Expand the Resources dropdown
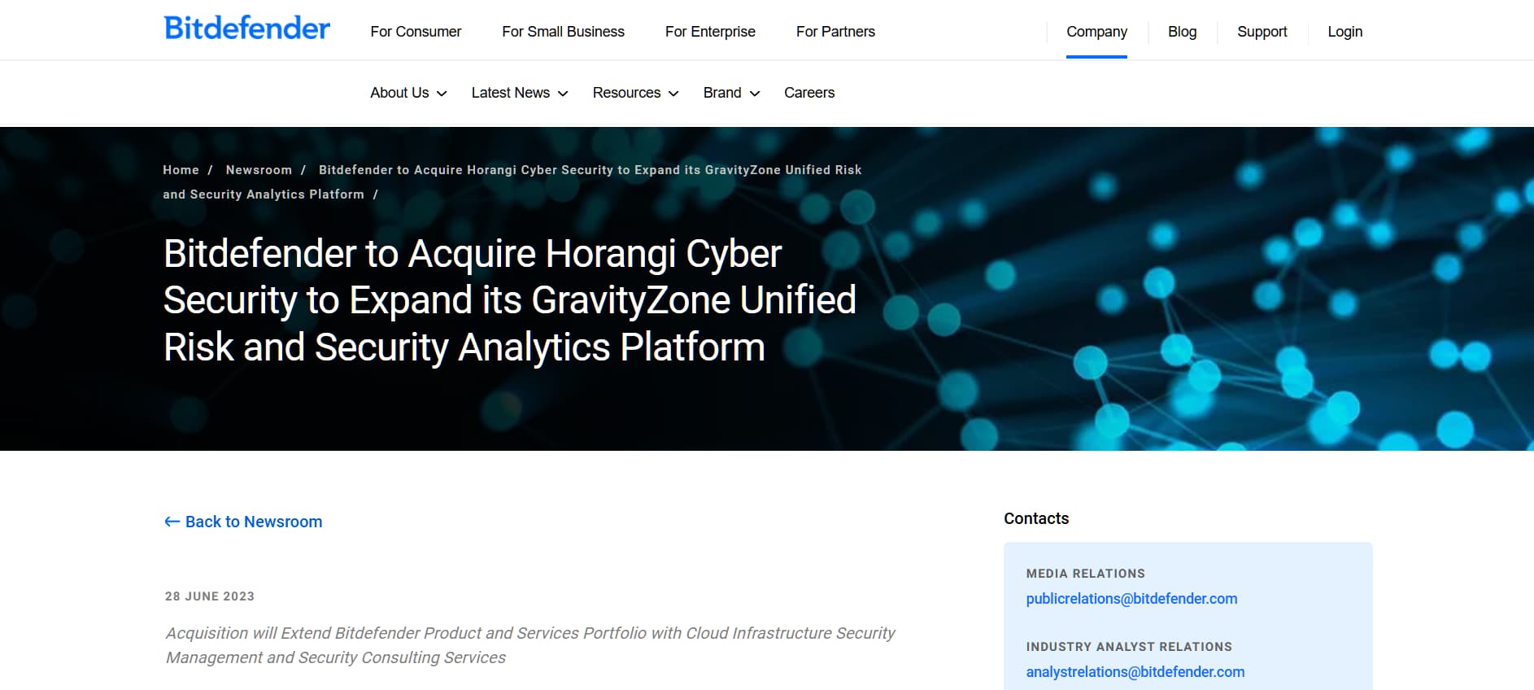Viewport: 1534px width, 690px height. click(635, 93)
